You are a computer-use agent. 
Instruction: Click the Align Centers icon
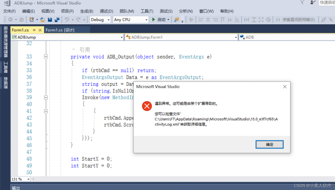click(x=208, y=20)
